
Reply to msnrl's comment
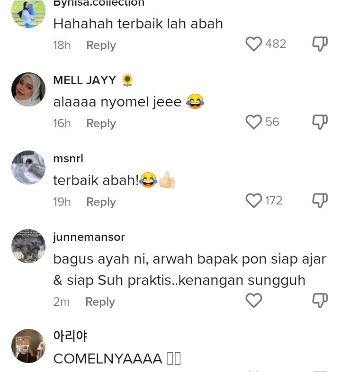pos(101,202)
